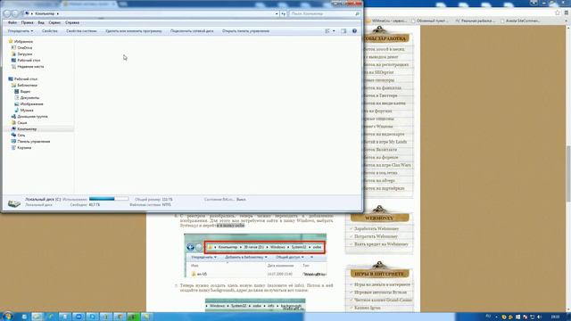Screen dimensions: 571x321
Task: Open the Обменный пункт bookmark in browser
Action: point(430,21)
